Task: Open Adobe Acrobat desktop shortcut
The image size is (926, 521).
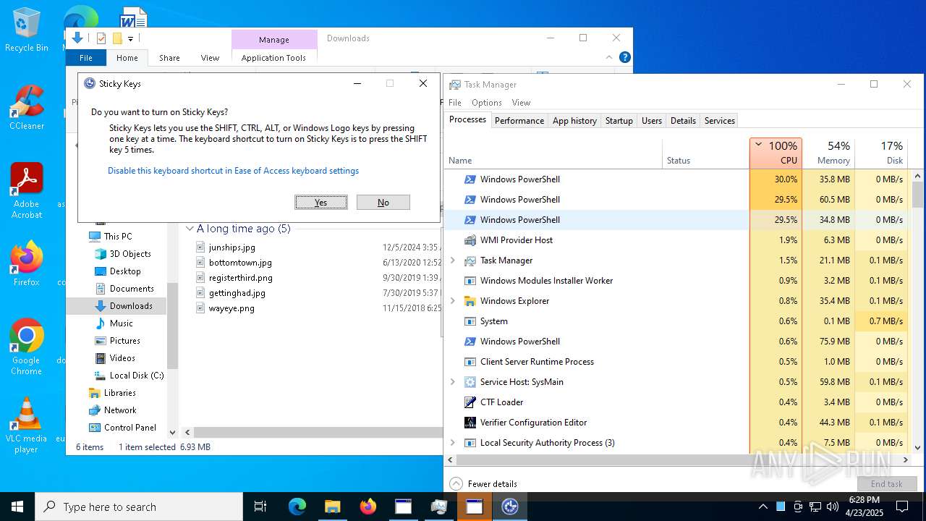Action: [27, 190]
